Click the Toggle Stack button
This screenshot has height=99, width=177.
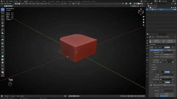coord(169,42)
